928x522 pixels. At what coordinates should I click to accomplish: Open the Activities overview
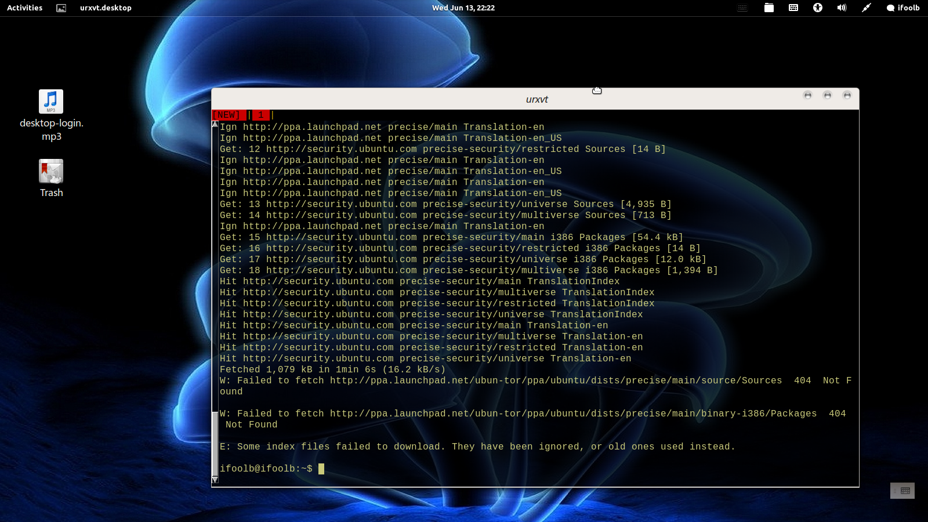[x=24, y=8]
